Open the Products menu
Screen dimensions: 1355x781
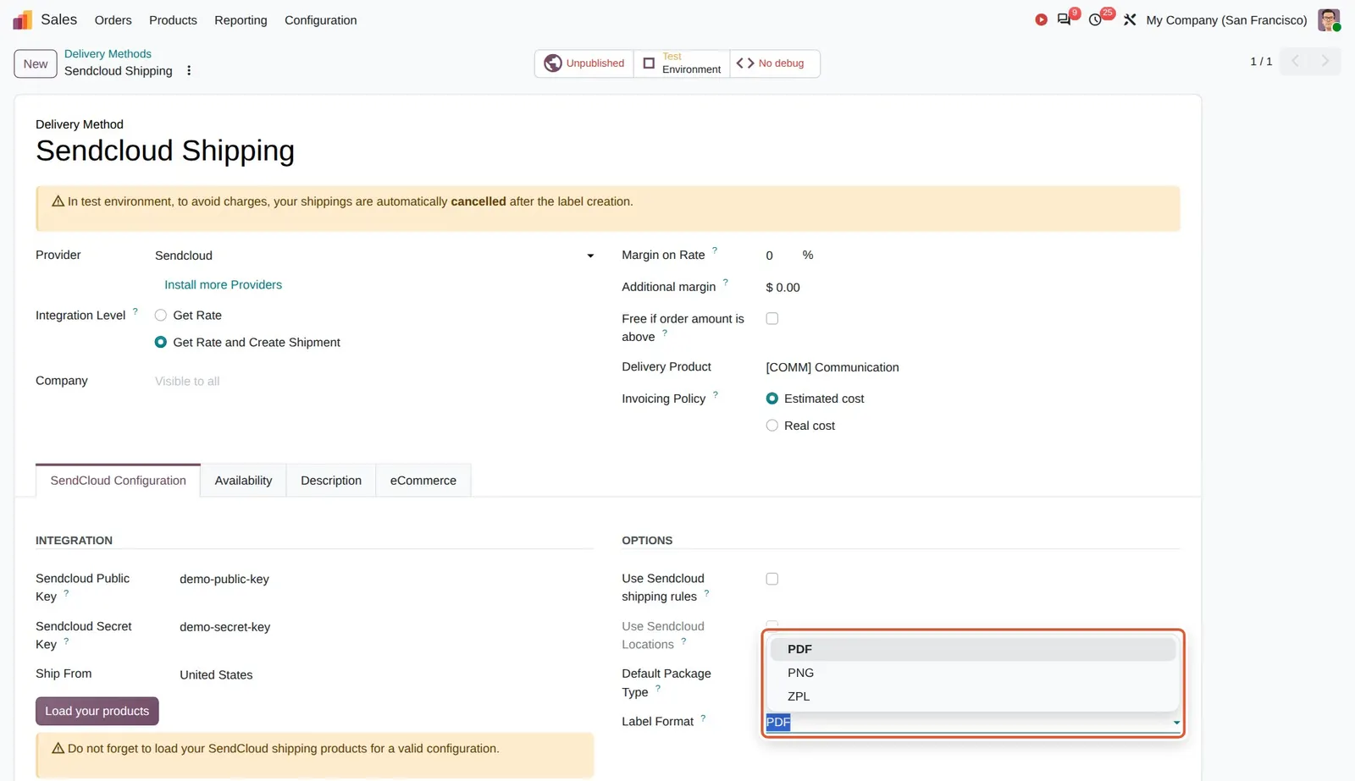pos(173,20)
